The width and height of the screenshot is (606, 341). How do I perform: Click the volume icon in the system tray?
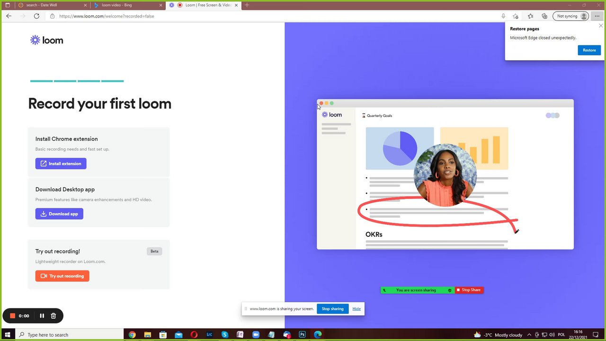coord(553,335)
